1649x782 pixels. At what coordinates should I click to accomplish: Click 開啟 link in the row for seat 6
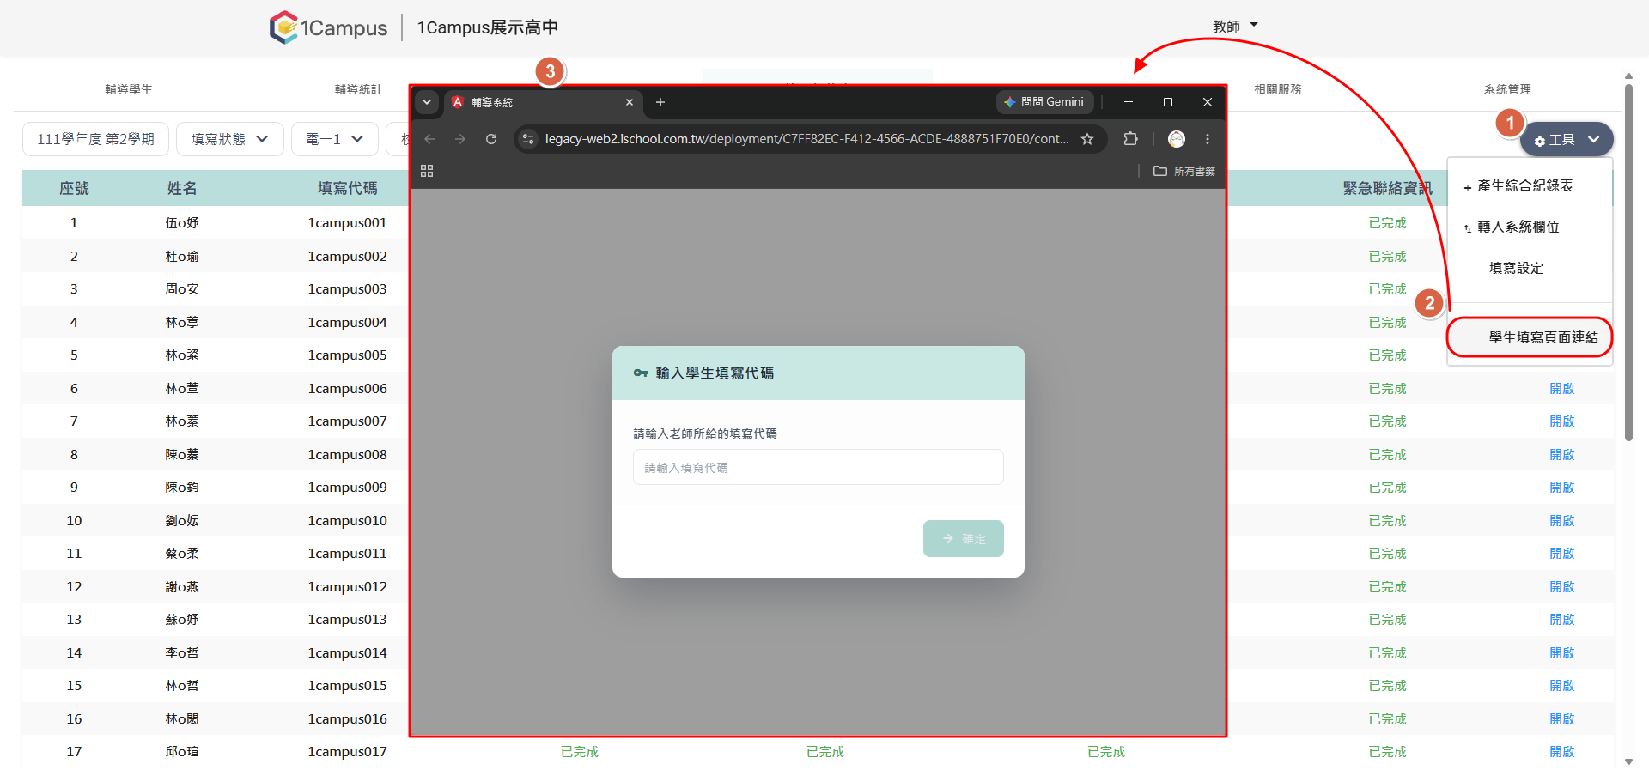tap(1562, 389)
